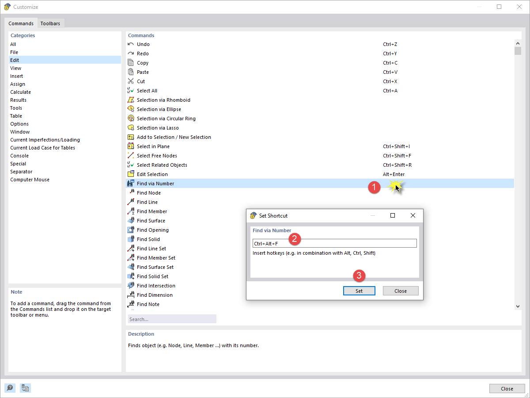The image size is (530, 398).
Task: Select the Selection via Lasso icon
Action: tap(131, 127)
